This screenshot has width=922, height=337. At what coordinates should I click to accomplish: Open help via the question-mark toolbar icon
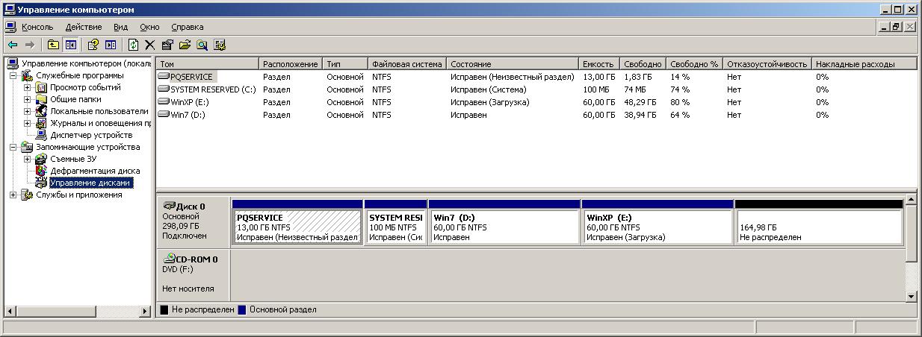tap(94, 45)
